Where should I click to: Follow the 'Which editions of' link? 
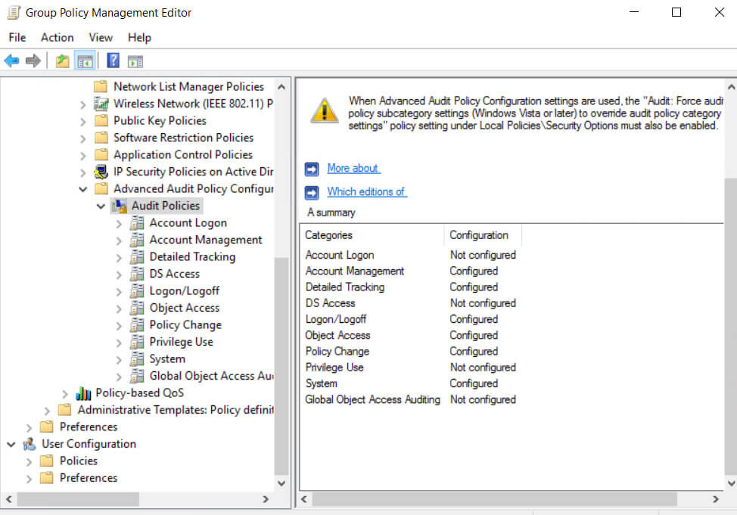pyautogui.click(x=367, y=192)
